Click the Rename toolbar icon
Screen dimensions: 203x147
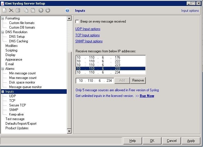pos(18,10)
